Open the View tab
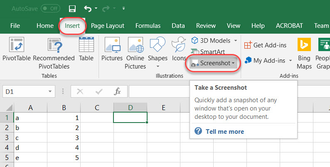 (234, 26)
